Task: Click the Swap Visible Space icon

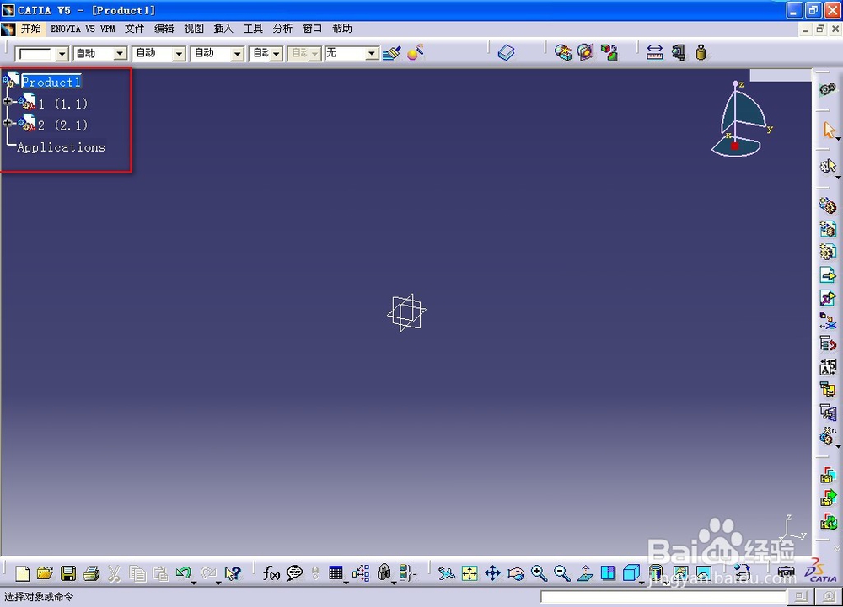Action: pos(703,573)
